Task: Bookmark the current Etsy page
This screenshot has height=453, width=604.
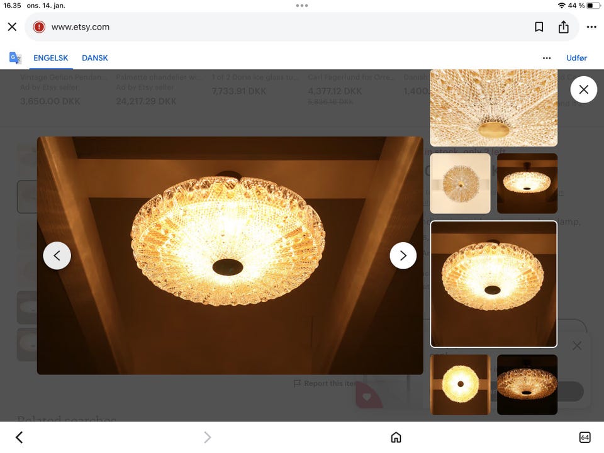Action: (539, 27)
